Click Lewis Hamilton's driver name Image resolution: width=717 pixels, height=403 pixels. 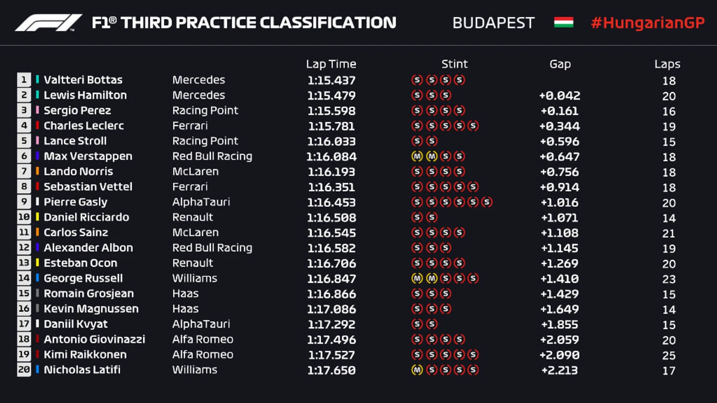point(85,95)
